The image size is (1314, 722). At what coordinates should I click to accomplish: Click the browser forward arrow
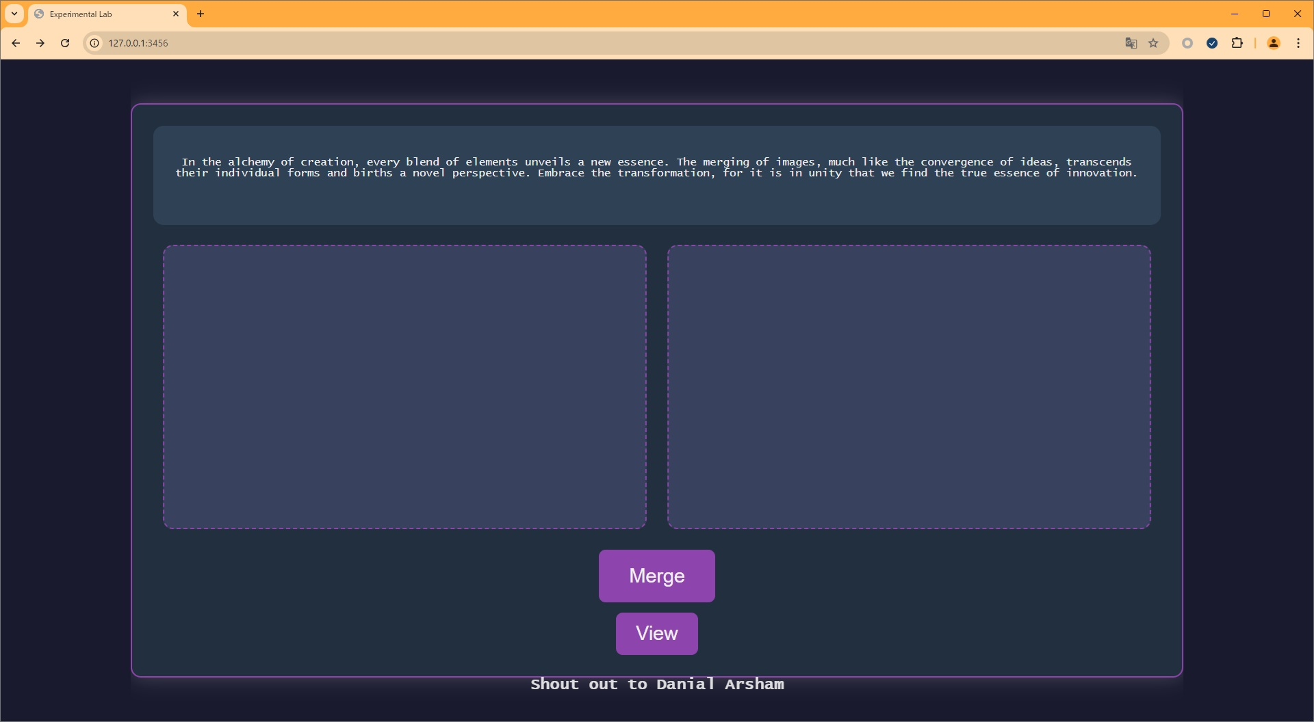coord(40,43)
